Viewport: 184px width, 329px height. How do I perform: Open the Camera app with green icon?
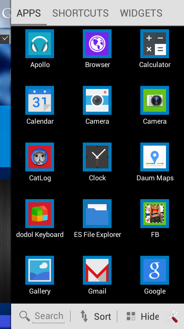point(154,100)
